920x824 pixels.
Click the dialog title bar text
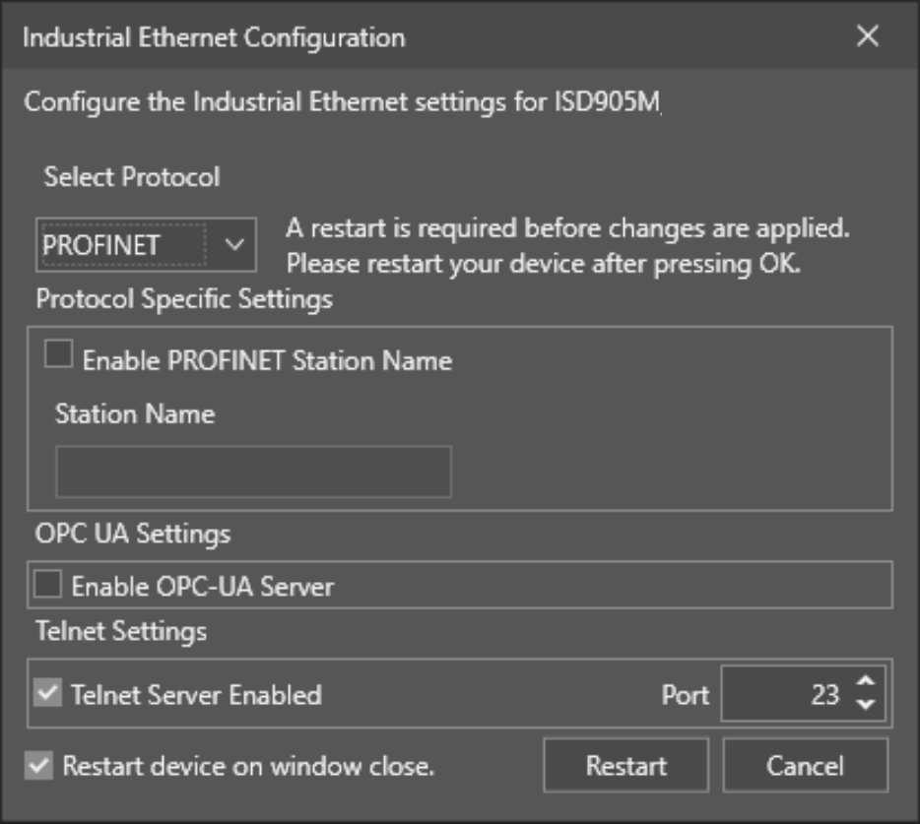[213, 38]
